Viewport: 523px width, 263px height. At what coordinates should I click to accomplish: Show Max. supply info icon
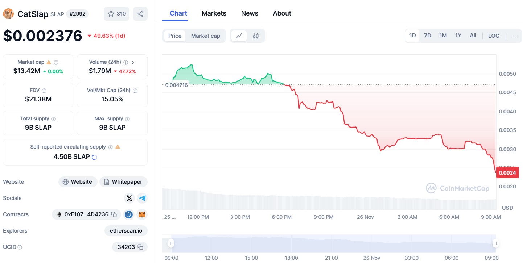127,119
